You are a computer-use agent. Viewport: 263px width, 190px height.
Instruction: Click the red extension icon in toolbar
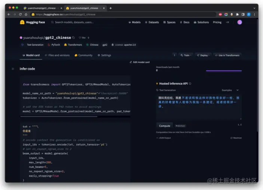point(220,15)
